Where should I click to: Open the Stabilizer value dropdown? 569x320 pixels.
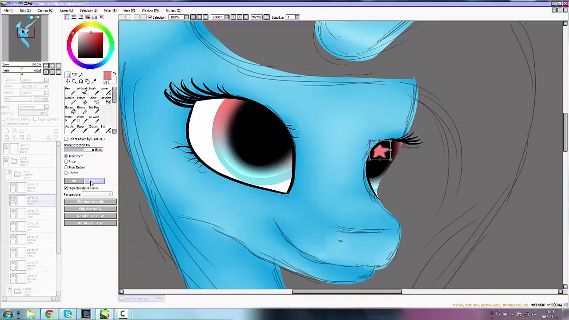click(297, 17)
